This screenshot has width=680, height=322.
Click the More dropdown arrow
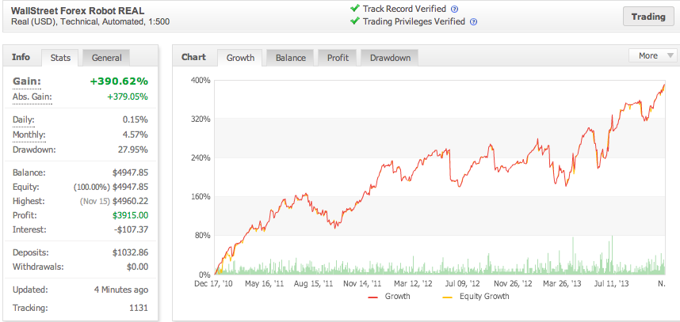click(x=670, y=56)
